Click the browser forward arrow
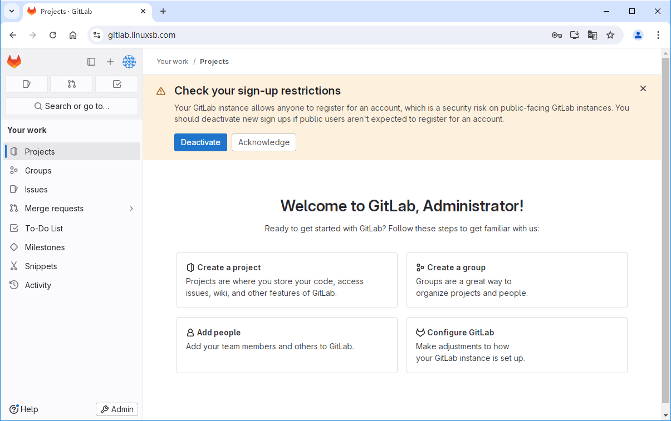 click(33, 35)
